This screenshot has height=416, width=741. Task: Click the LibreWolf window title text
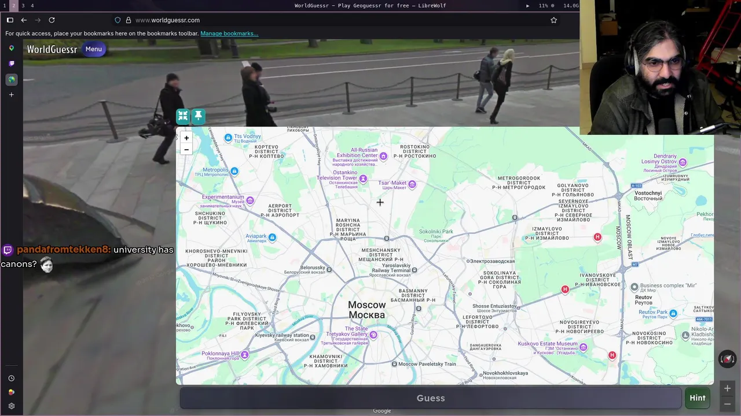(x=370, y=6)
